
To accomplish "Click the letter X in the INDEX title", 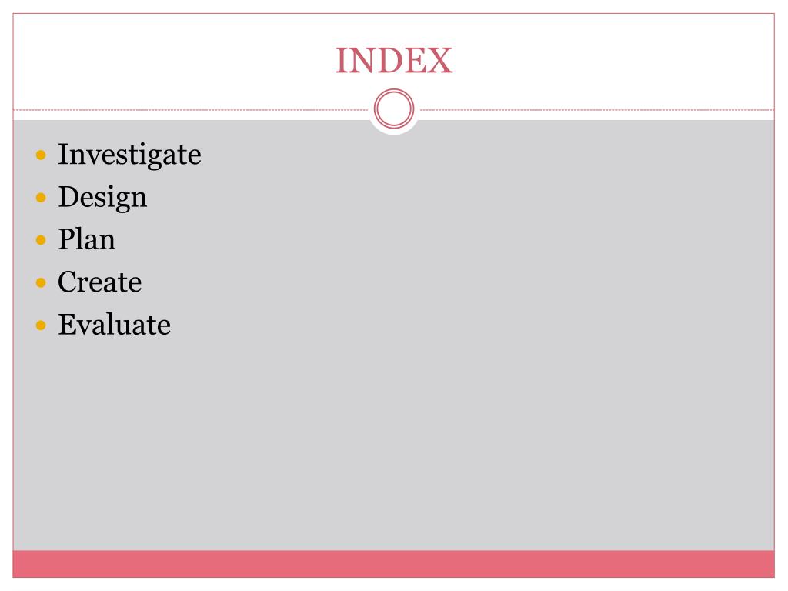I will pyautogui.click(x=441, y=61).
